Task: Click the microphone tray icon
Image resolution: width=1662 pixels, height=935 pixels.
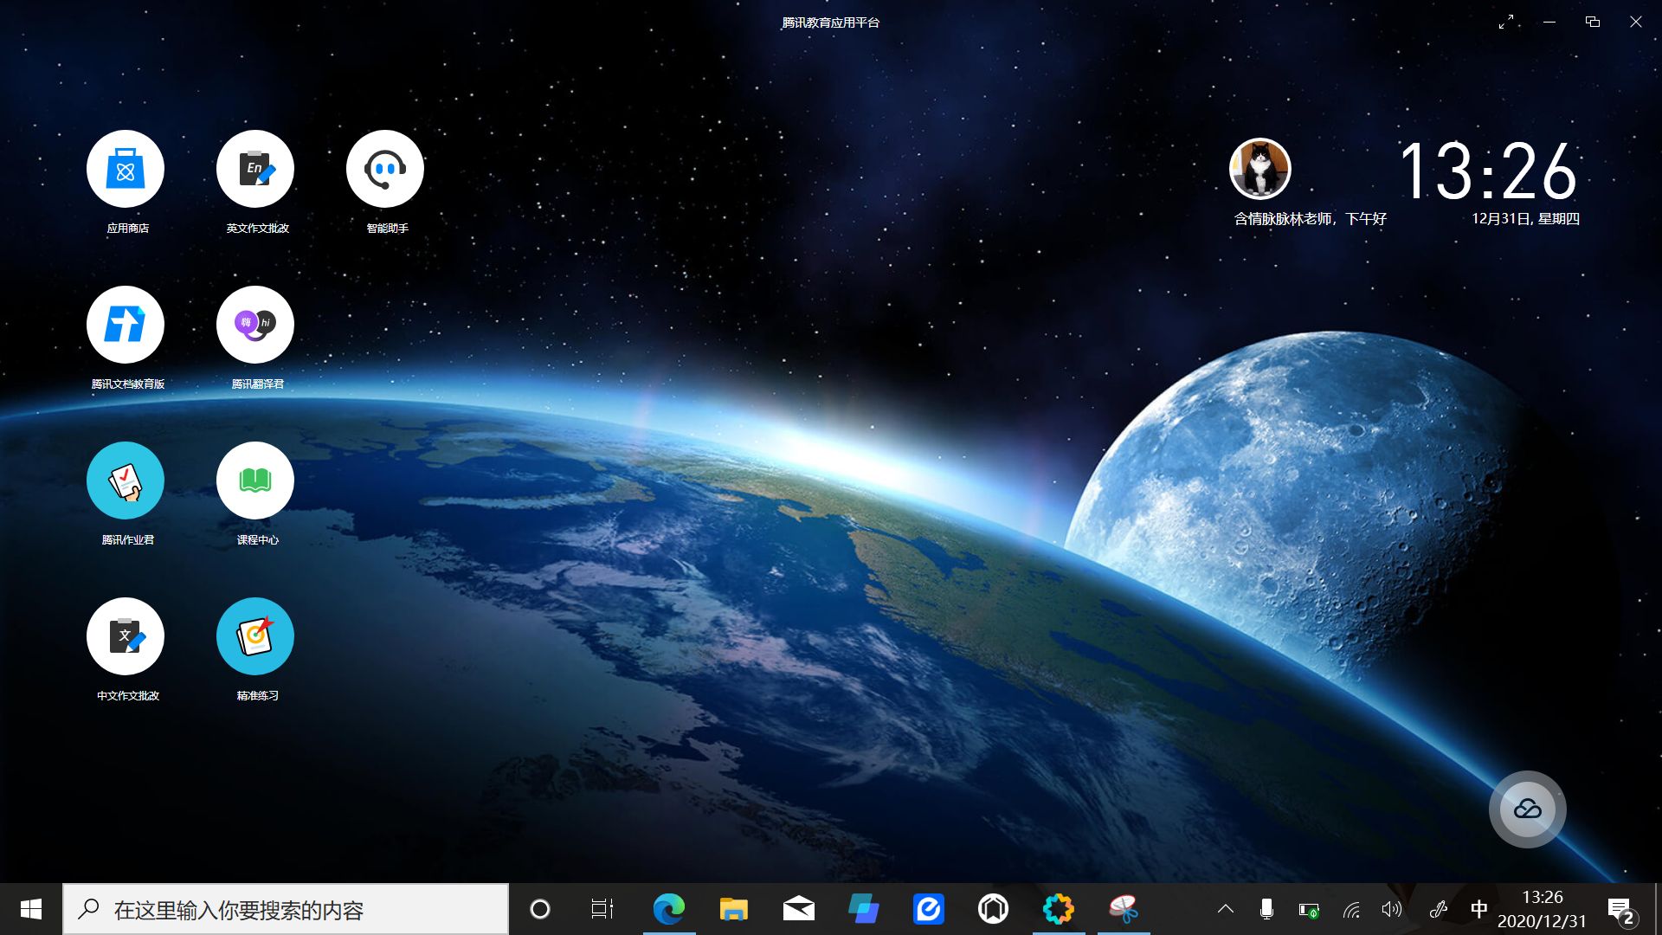Action: [1266, 909]
